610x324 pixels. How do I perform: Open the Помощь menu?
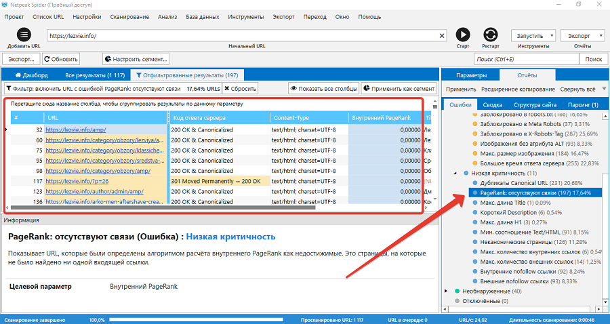point(369,17)
